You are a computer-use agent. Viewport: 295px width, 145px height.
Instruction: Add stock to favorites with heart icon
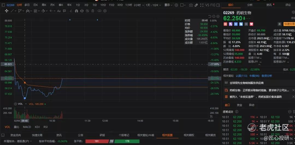click(x=251, y=24)
